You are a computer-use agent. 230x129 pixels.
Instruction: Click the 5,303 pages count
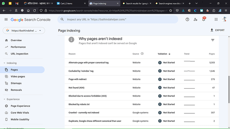(x=212, y=63)
